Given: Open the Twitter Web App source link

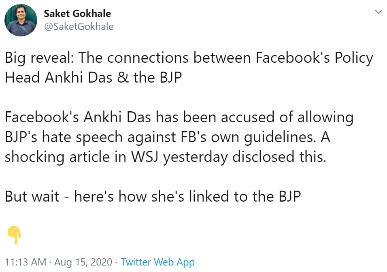Looking at the screenshot, I should [x=158, y=262].
